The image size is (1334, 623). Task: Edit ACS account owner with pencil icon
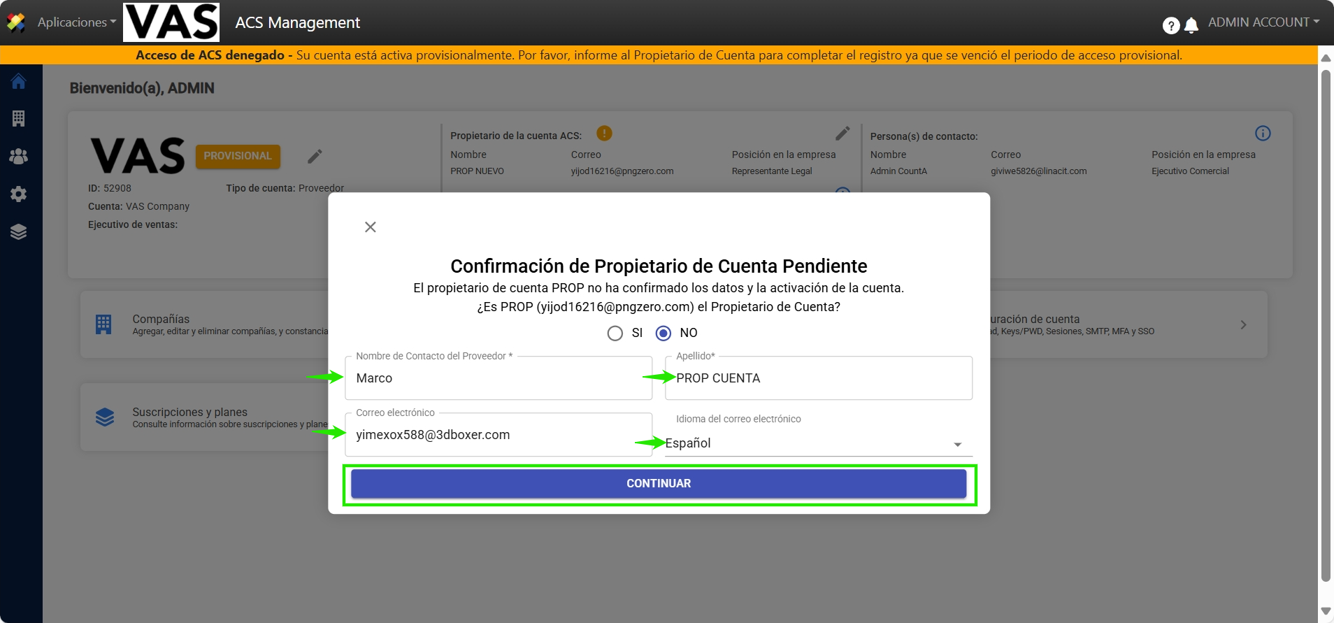[842, 133]
